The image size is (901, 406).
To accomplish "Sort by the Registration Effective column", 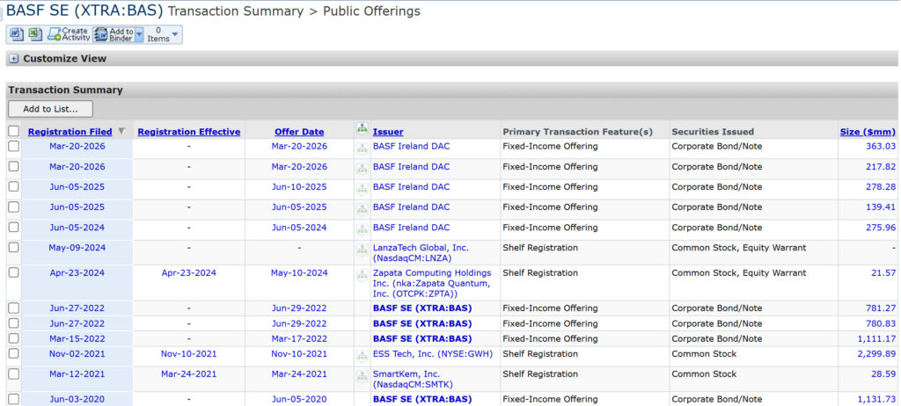I will (189, 132).
